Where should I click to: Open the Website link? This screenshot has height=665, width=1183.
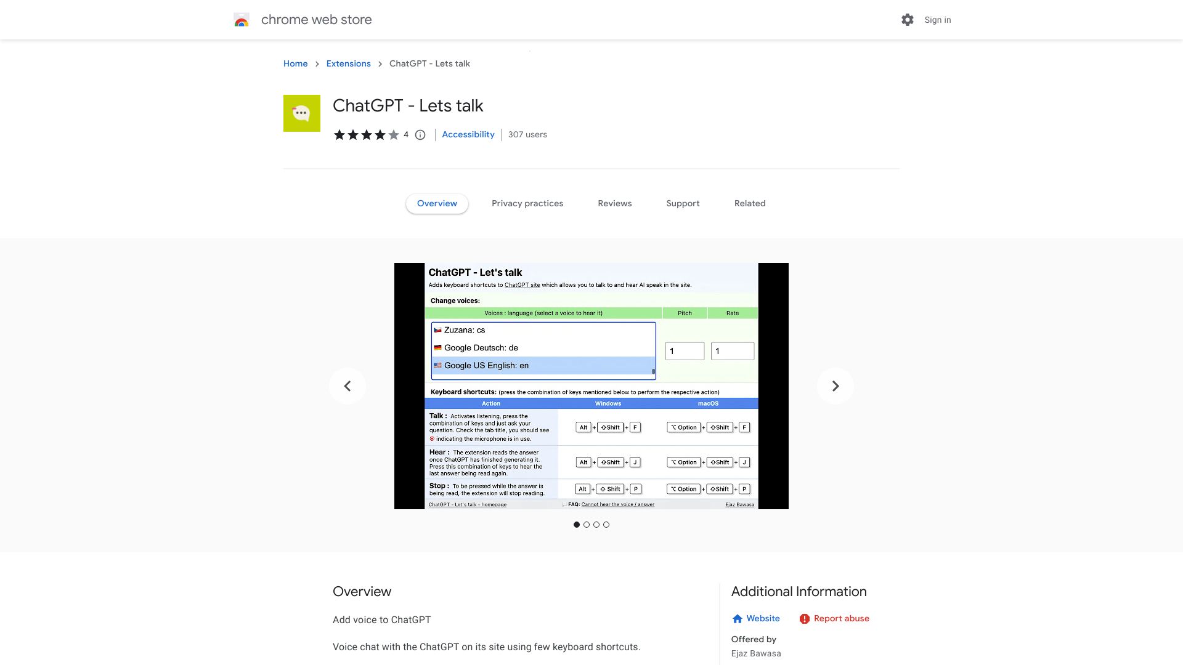coord(762,618)
